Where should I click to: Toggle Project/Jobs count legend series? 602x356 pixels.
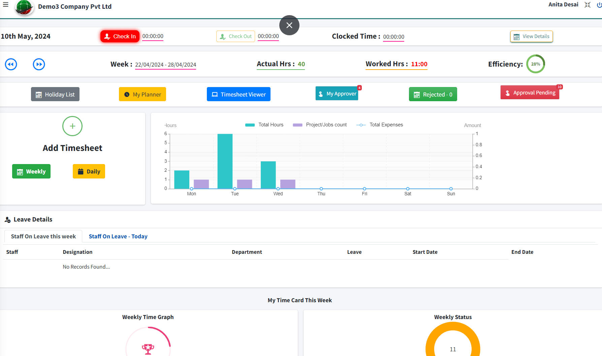(x=320, y=125)
